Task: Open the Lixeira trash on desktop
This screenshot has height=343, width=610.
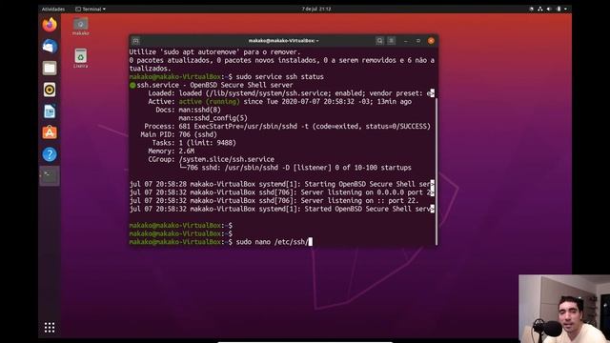Action: 80,58
